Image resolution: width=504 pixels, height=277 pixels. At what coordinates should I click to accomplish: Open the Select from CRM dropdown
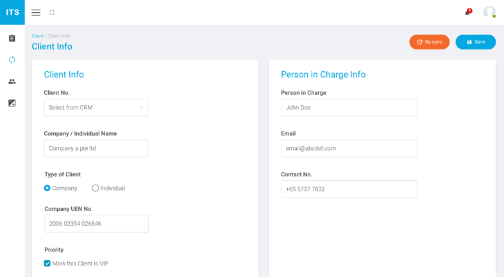click(x=96, y=108)
